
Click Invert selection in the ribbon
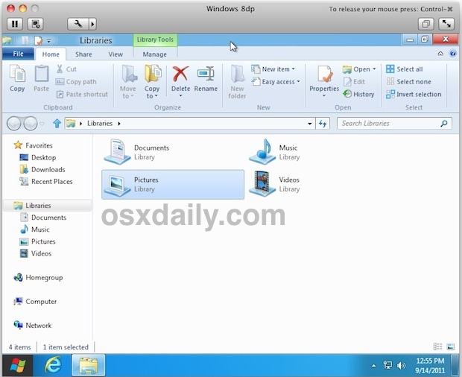click(414, 94)
